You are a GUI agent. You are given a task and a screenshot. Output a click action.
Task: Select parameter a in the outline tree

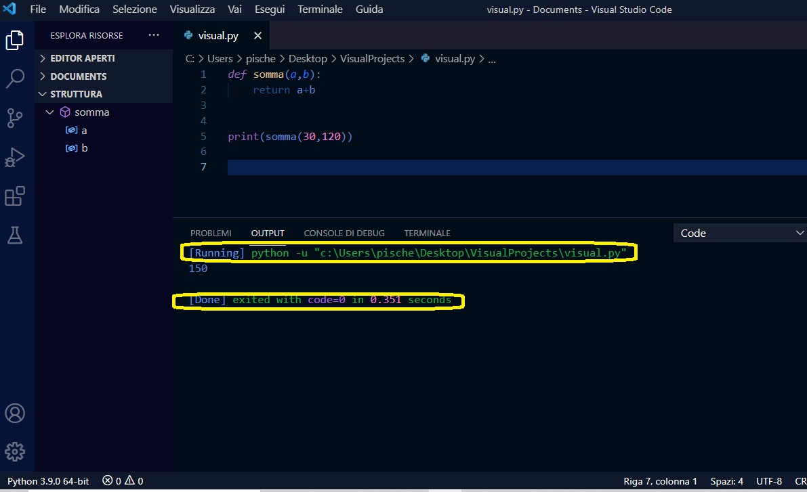84,130
